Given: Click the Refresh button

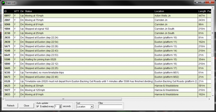Looking at the screenshot, I should pyautogui.click(x=11, y=106).
